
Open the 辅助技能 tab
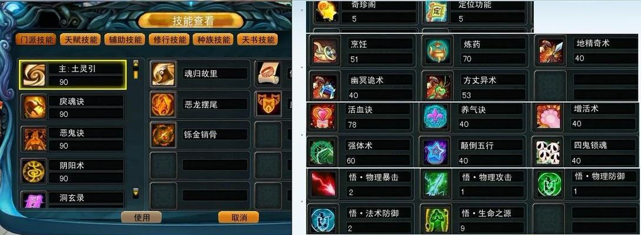tap(125, 39)
